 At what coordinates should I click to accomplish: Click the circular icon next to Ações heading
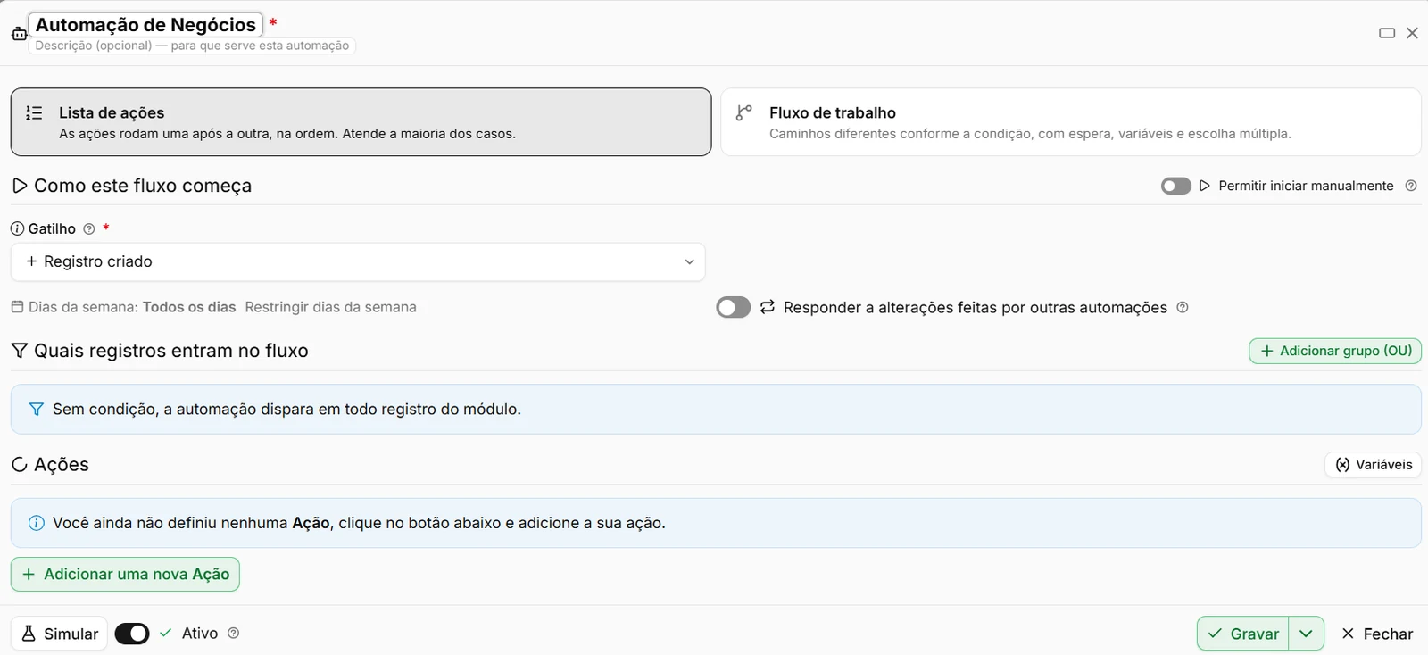pyautogui.click(x=20, y=465)
